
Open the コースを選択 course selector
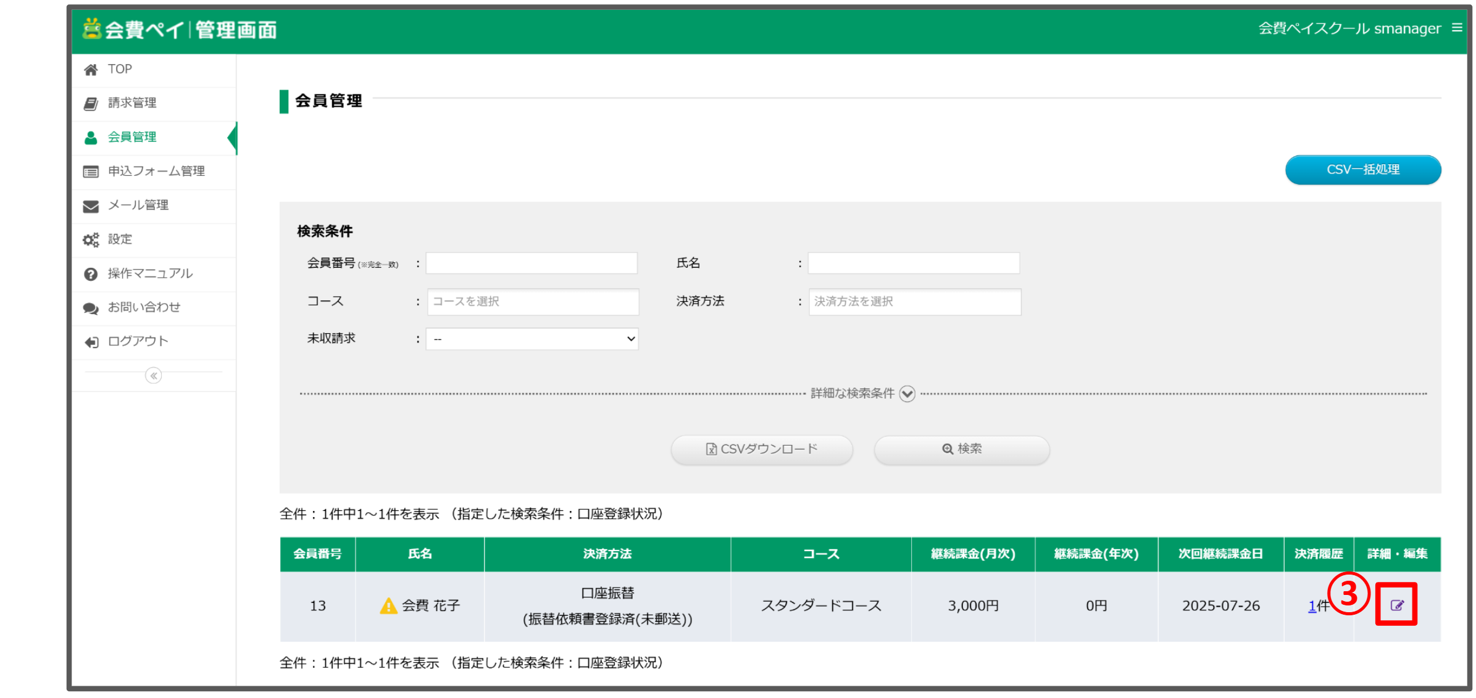click(532, 302)
